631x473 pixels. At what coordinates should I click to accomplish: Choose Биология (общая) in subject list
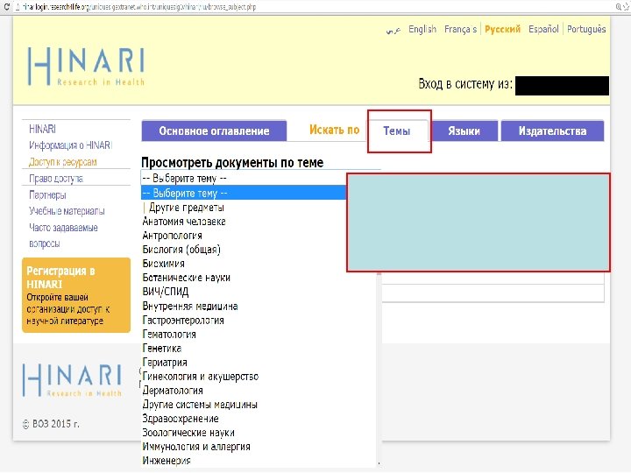coord(181,250)
